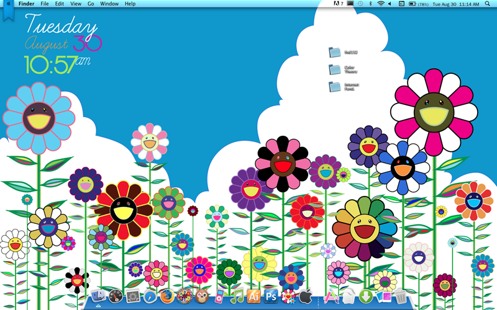Click the Tue Aug 30 11:14 AM clock
Screen dimensions: 497x310
(x=456, y=4)
